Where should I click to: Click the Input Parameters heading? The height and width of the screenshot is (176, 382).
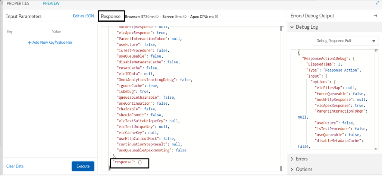coord(24,16)
